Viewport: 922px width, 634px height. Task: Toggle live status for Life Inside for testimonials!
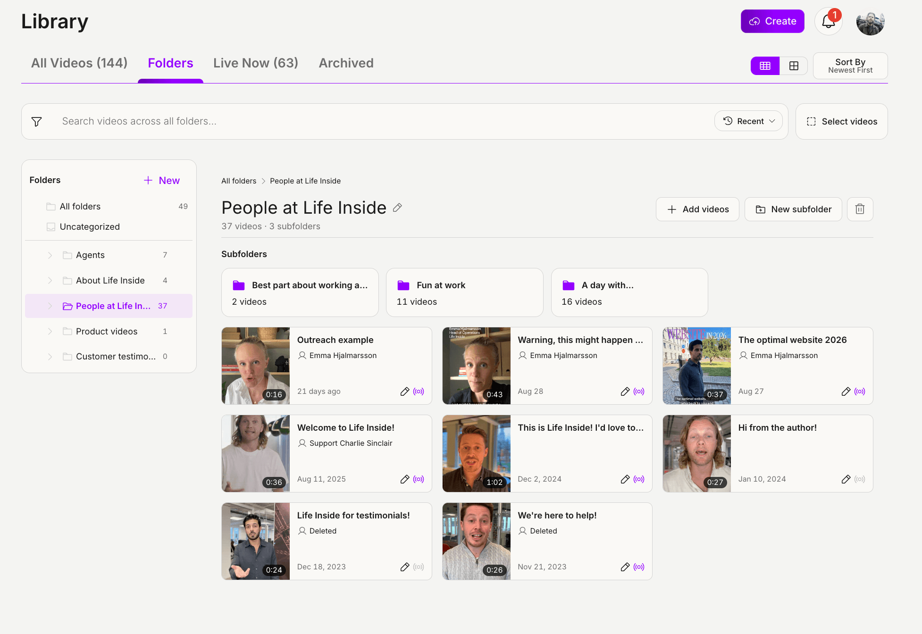click(419, 567)
